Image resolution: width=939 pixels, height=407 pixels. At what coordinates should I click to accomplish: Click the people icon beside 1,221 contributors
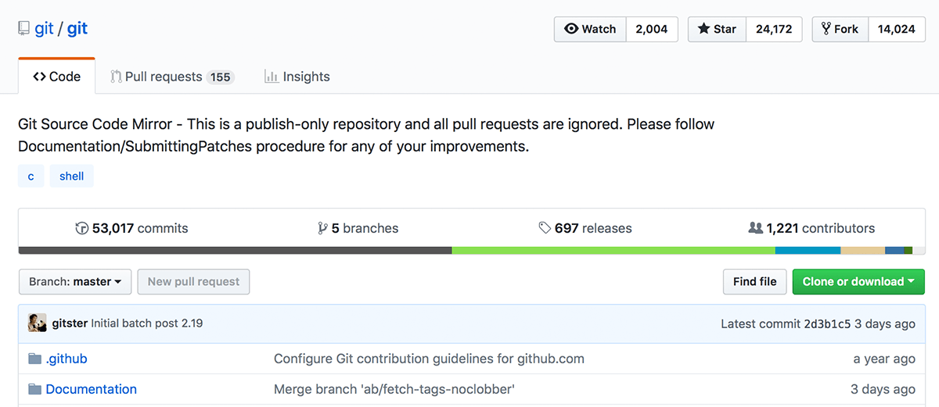(755, 228)
